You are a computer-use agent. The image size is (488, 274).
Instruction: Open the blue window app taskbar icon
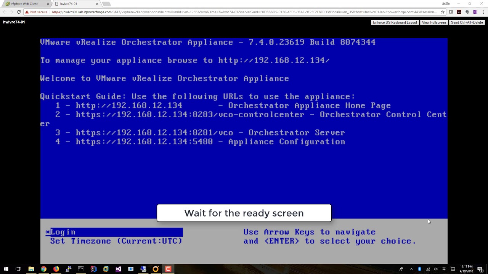tap(131, 269)
